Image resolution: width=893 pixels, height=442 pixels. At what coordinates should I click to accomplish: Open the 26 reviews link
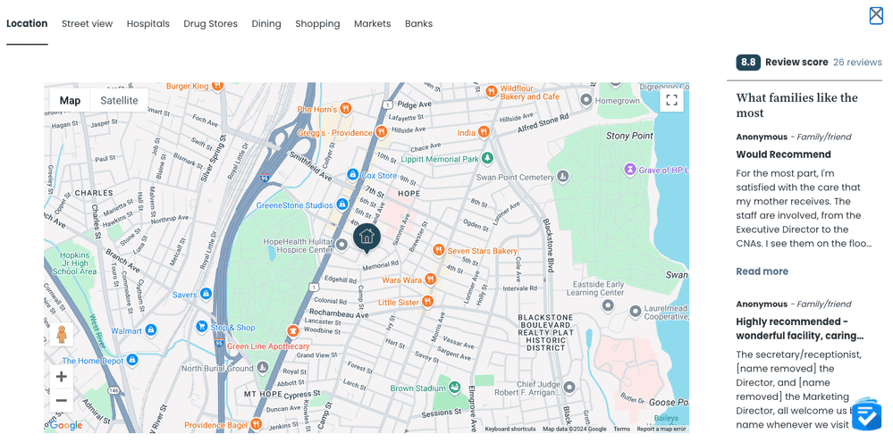click(x=857, y=63)
